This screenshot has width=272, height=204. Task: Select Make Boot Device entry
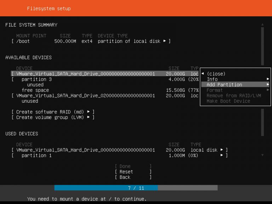pyautogui.click(x=228, y=101)
